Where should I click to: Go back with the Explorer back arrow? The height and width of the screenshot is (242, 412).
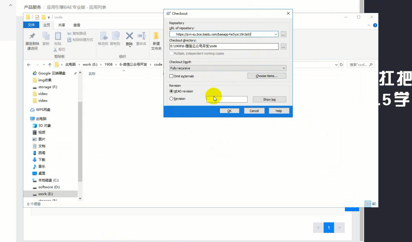[28, 64]
